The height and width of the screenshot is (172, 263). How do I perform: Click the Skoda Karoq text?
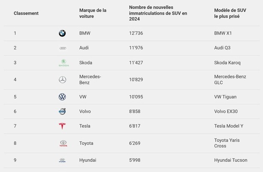(x=227, y=63)
